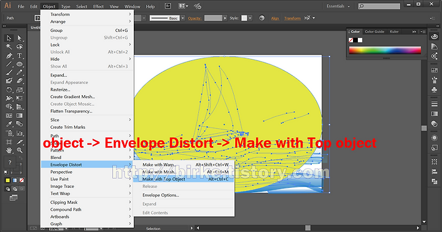Open the Clipping Mask submenu

point(87,202)
